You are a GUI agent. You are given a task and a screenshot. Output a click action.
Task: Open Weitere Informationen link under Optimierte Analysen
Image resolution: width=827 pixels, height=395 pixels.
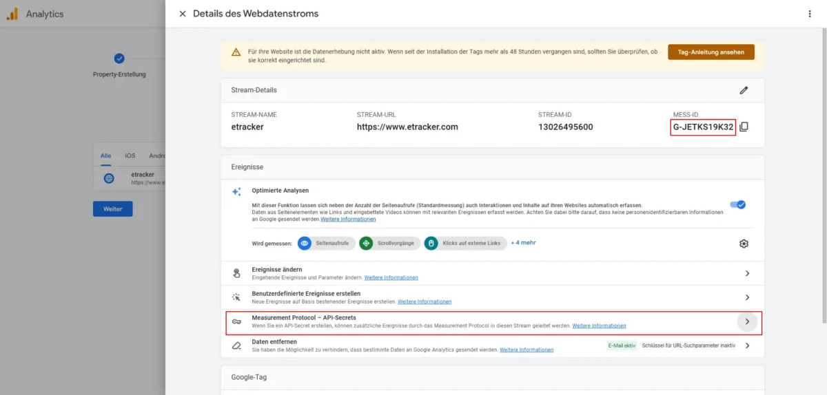click(348, 219)
